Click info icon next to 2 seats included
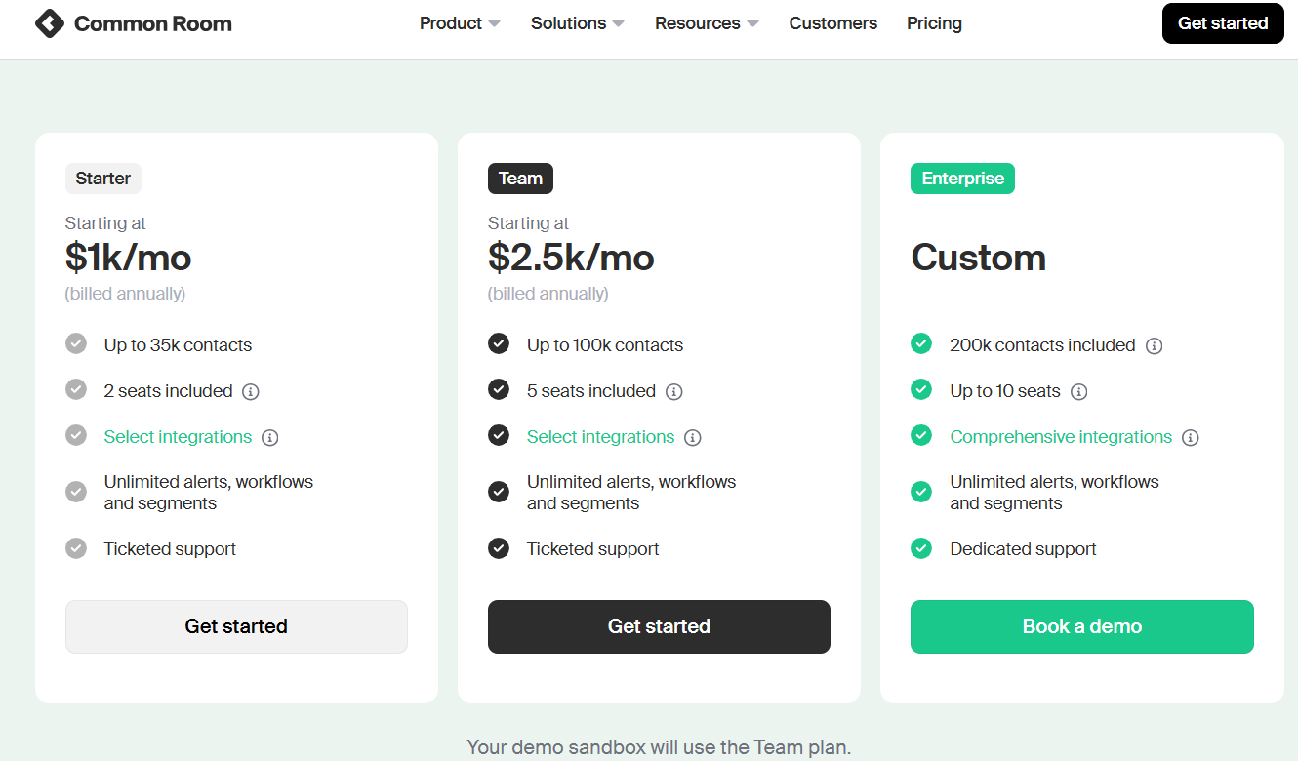Viewport: 1298px width, 761px height. pyautogui.click(x=251, y=392)
